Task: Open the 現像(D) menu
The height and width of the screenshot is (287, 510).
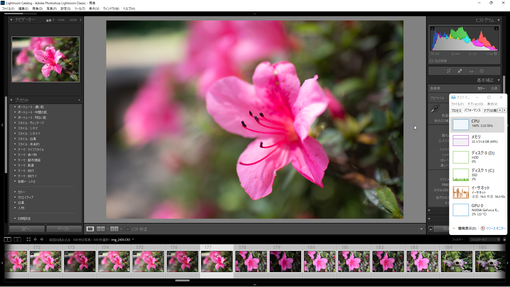Action: pos(37,9)
